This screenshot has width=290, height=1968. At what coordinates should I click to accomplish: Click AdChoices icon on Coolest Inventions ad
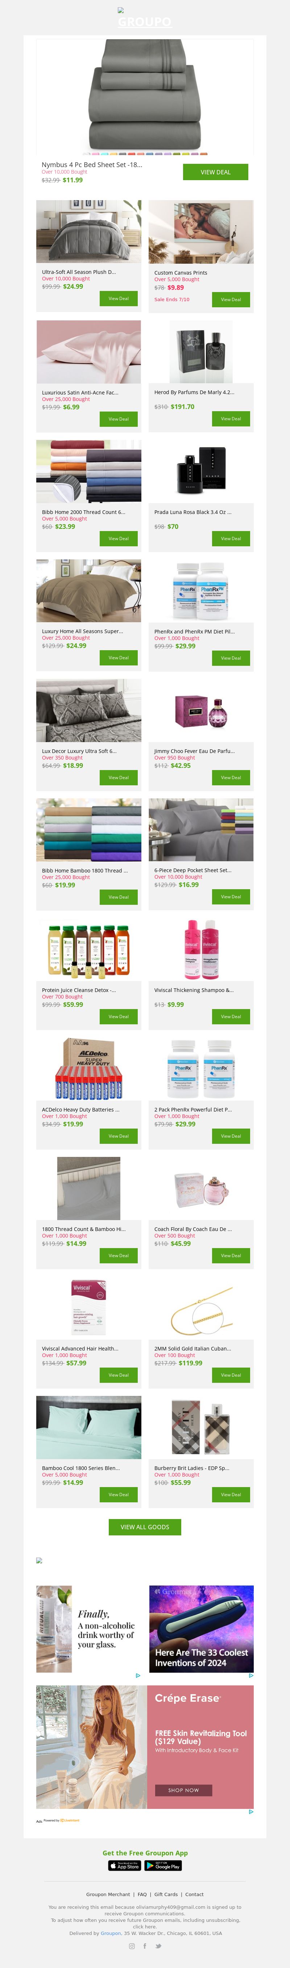[250, 1675]
